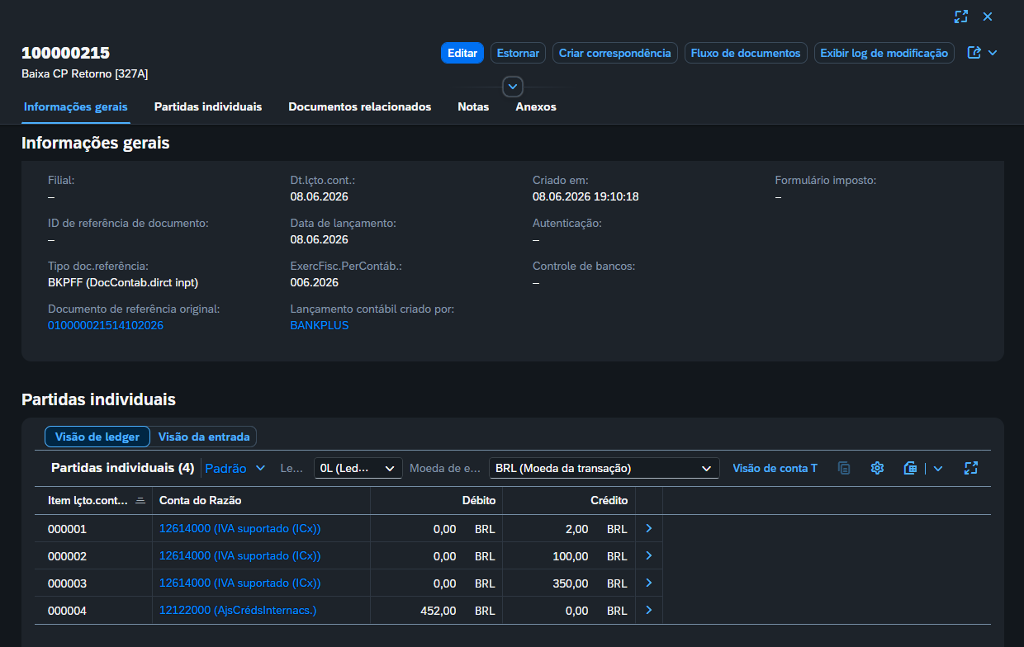This screenshot has height=647, width=1024.
Task: Maximize the Partidas individuais table
Action: [x=971, y=468]
